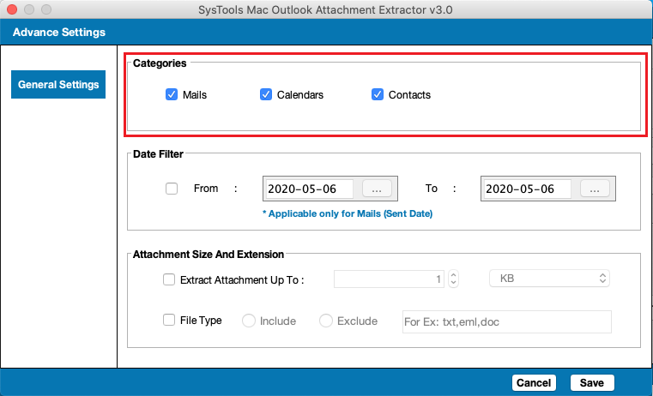Uncheck the Contacts category checkbox
653x396 pixels.
[378, 94]
